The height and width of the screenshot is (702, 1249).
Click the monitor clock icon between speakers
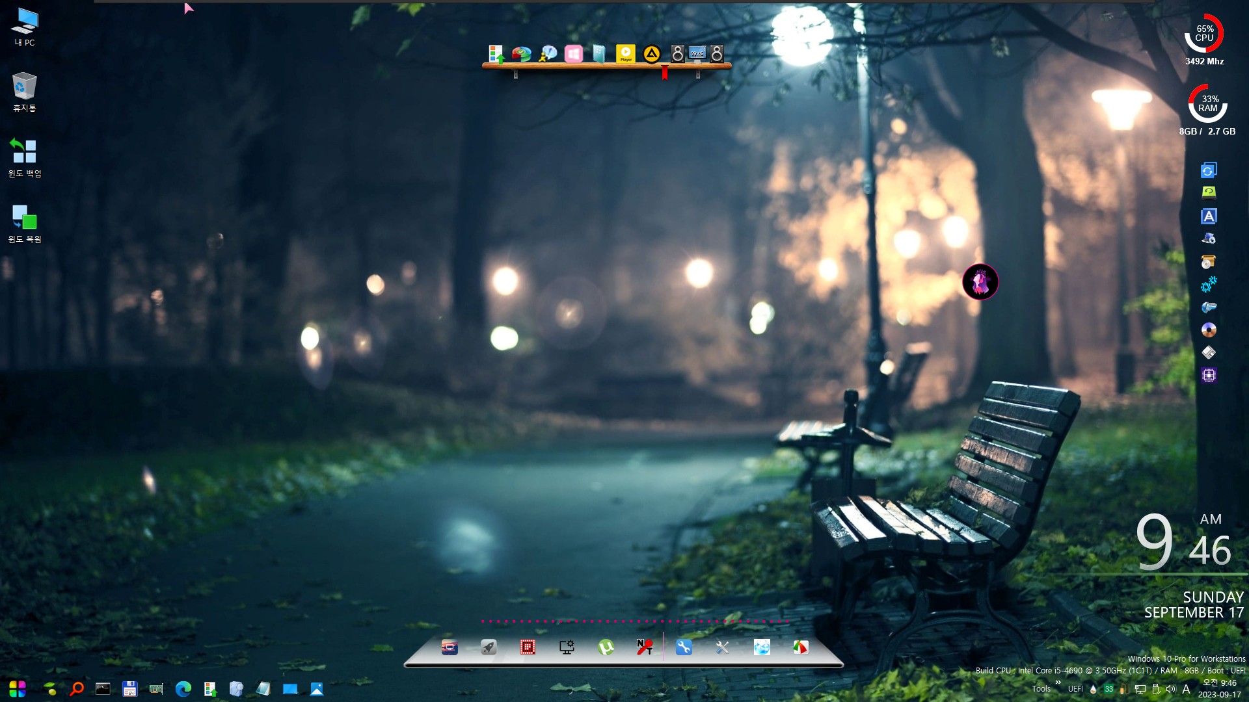pyautogui.click(x=697, y=53)
